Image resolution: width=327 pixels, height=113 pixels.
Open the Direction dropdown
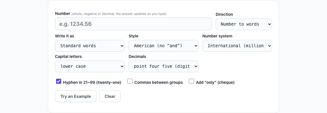244,24
